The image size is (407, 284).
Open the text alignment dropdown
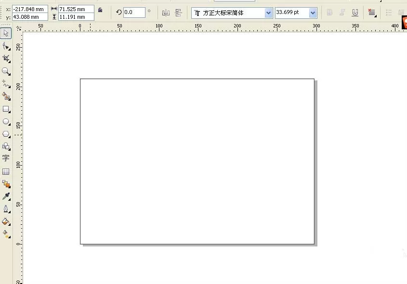(372, 13)
